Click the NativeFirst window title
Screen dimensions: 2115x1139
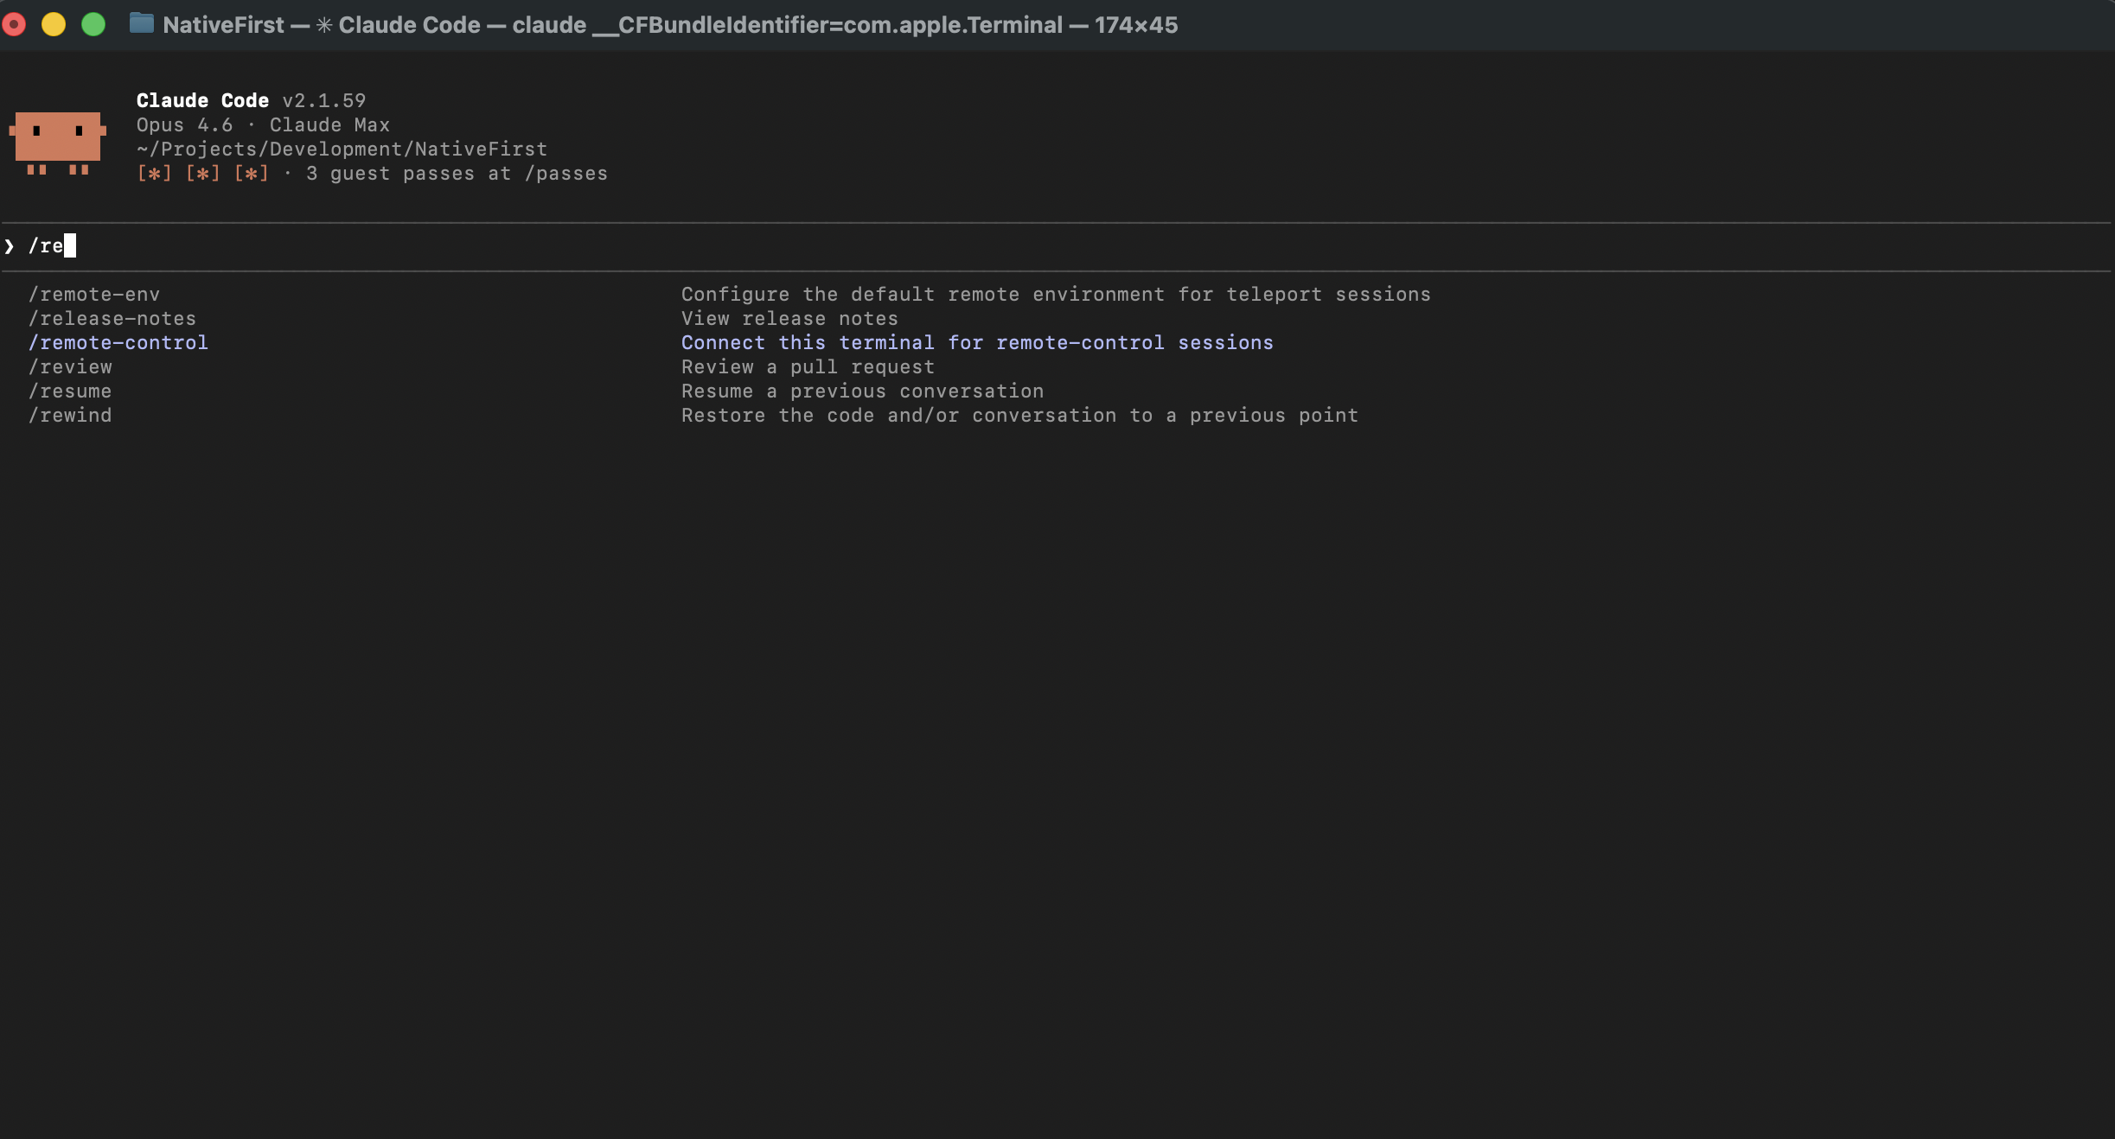pos(226,23)
